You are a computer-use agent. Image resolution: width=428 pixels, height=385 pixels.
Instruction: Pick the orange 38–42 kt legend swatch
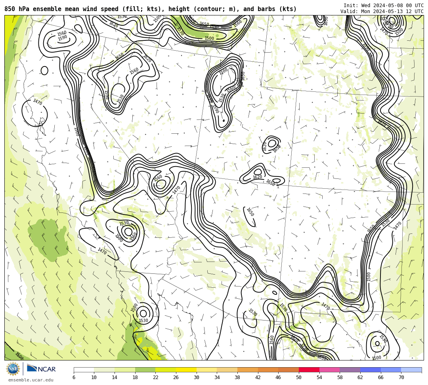point(248,370)
